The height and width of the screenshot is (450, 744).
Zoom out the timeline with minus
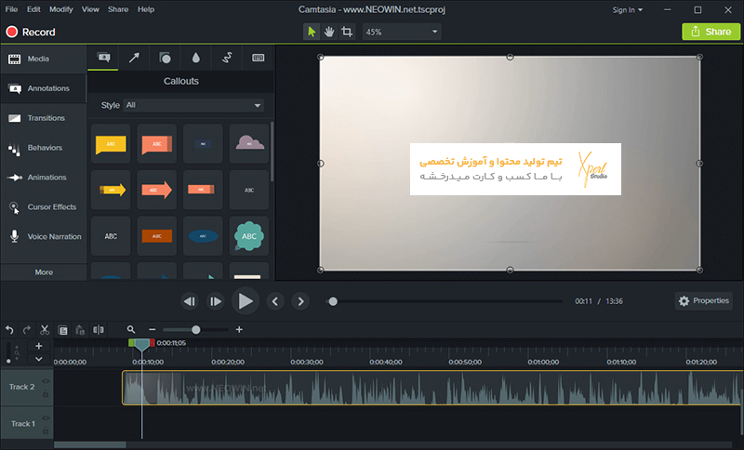[152, 329]
